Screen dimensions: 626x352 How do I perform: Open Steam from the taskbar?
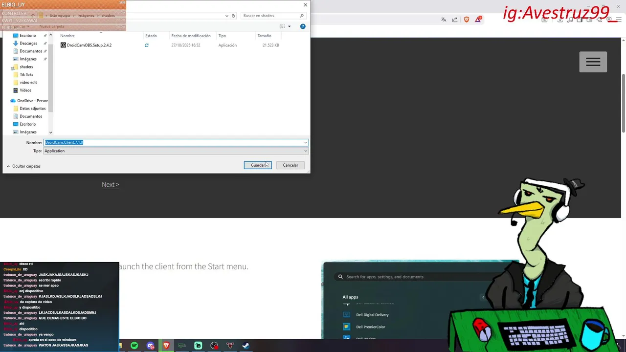(x=246, y=346)
